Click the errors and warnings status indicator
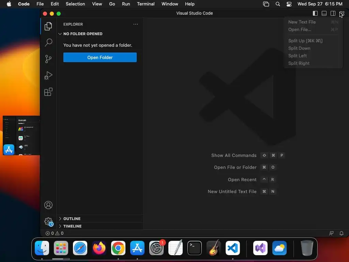349x262 pixels. [55, 233]
